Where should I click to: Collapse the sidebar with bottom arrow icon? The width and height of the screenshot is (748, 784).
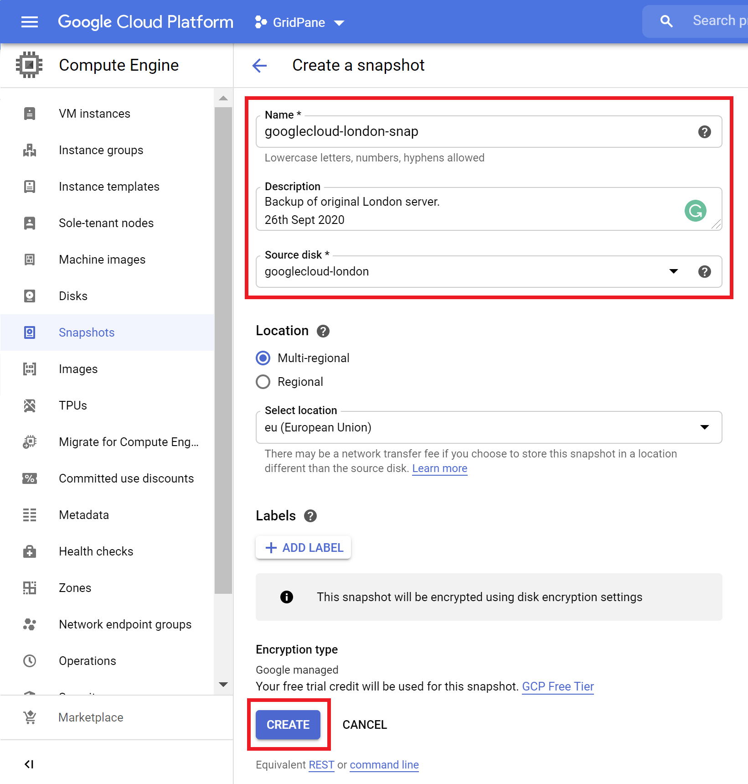pos(29,764)
